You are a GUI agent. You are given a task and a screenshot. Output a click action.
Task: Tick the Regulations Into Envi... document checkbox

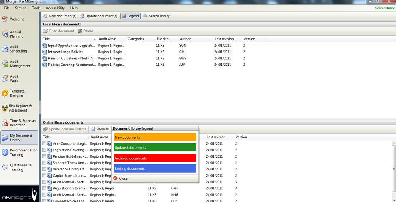(x=44, y=188)
